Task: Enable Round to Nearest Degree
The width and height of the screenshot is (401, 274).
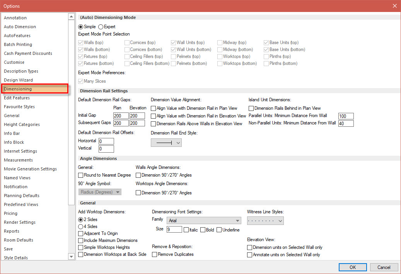Action: 81,175
